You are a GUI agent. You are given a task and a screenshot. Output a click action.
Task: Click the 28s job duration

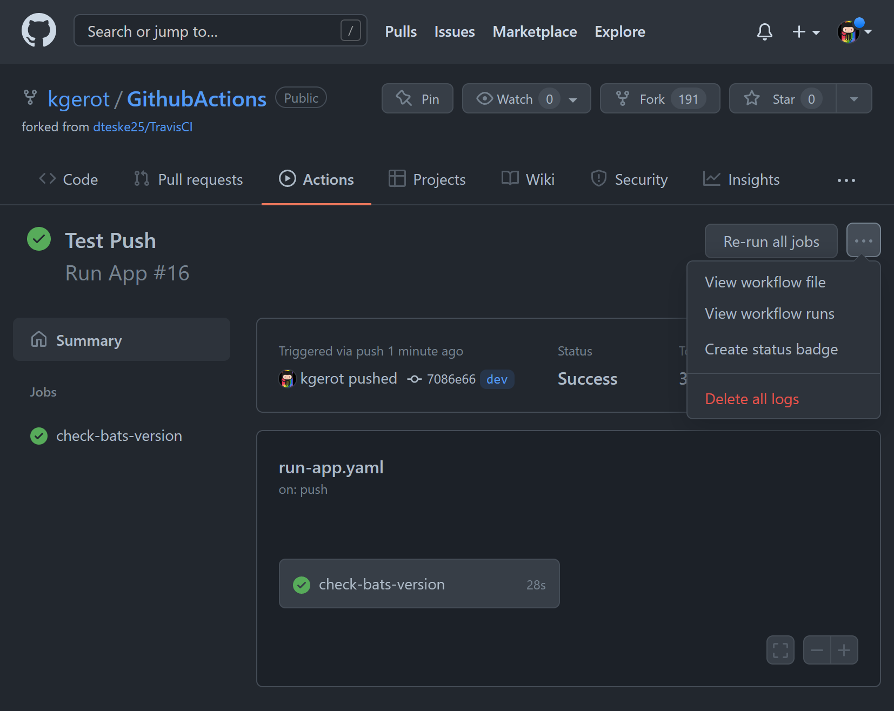coord(536,585)
